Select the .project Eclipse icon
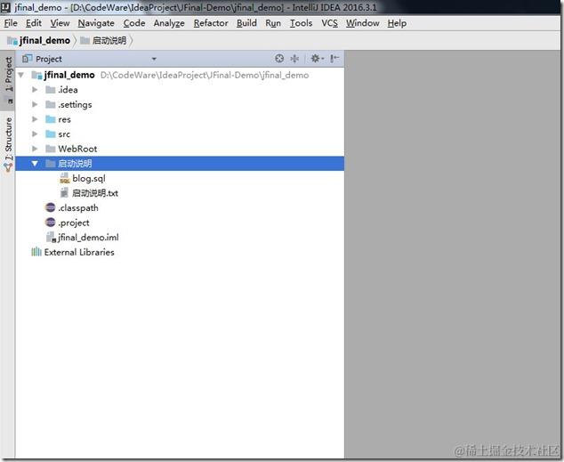 pyautogui.click(x=51, y=223)
